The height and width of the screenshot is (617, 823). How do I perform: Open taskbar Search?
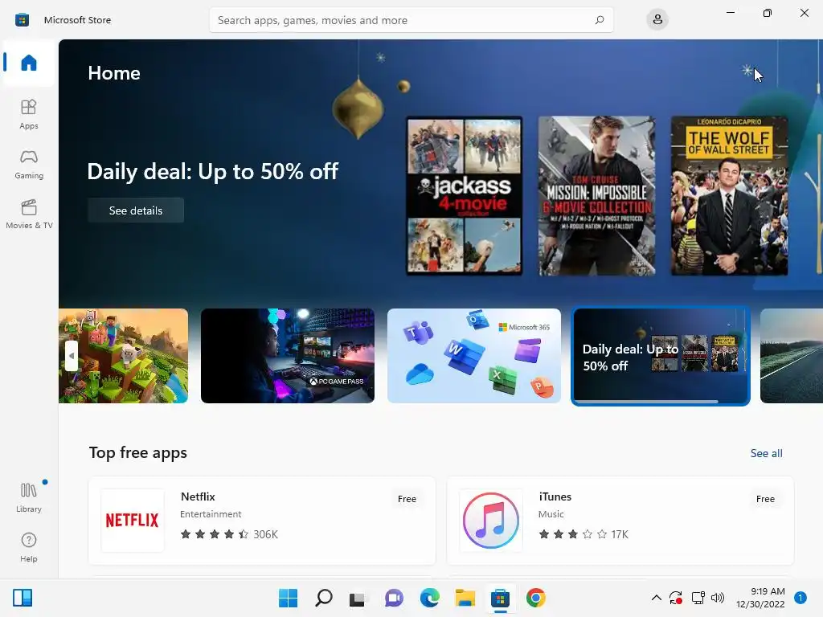pyautogui.click(x=323, y=598)
